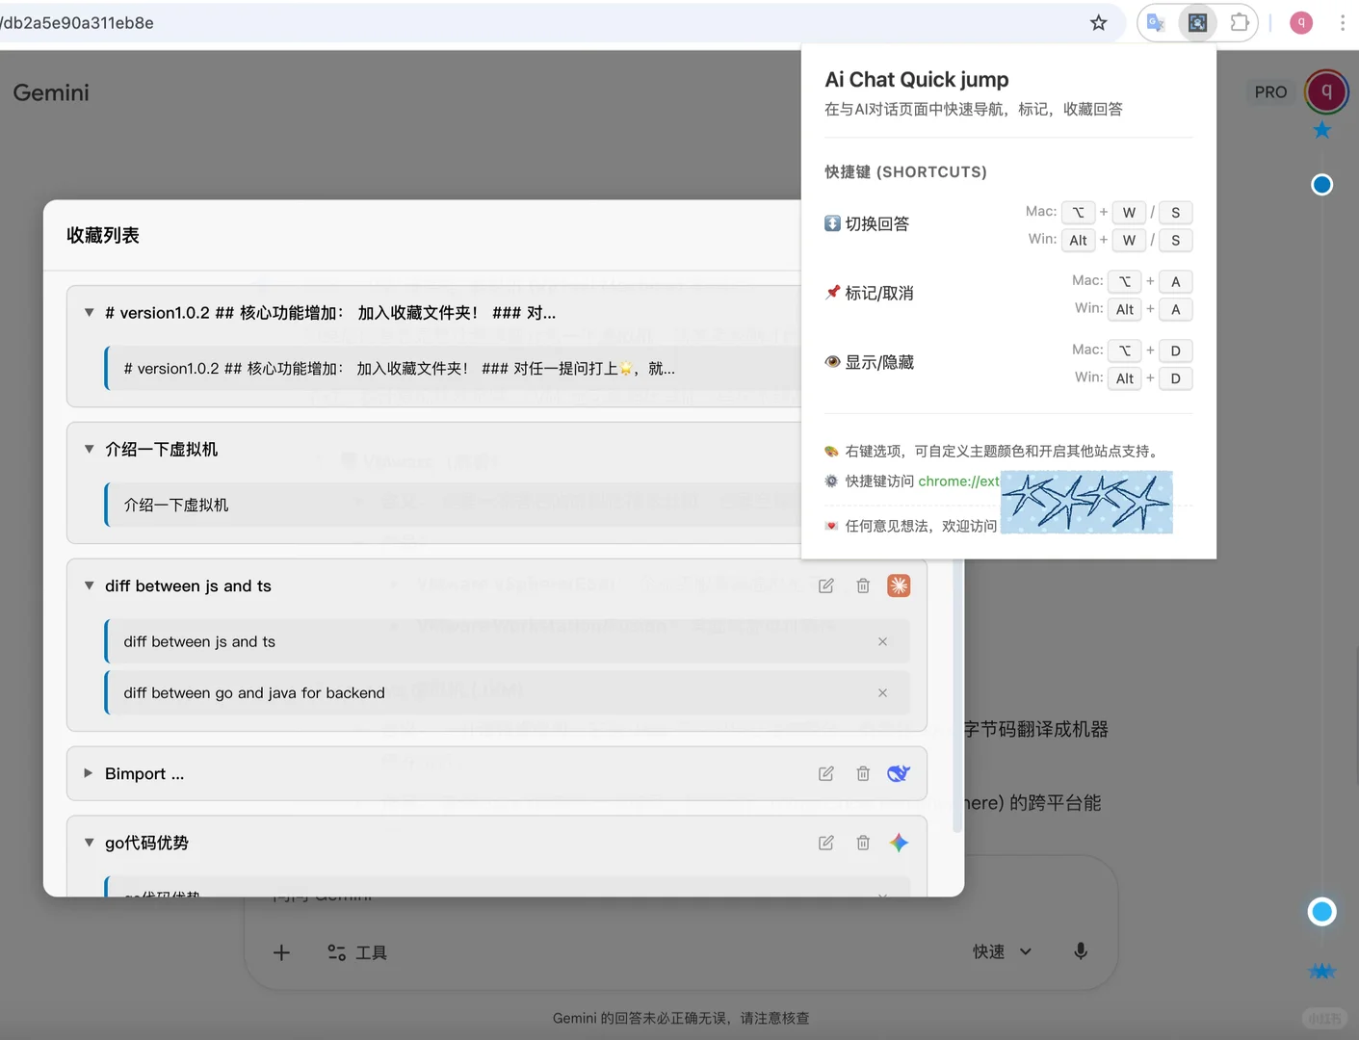This screenshot has width=1359, height=1040.
Task: Expand the 'Bimport ...' folder
Action: [89, 773]
